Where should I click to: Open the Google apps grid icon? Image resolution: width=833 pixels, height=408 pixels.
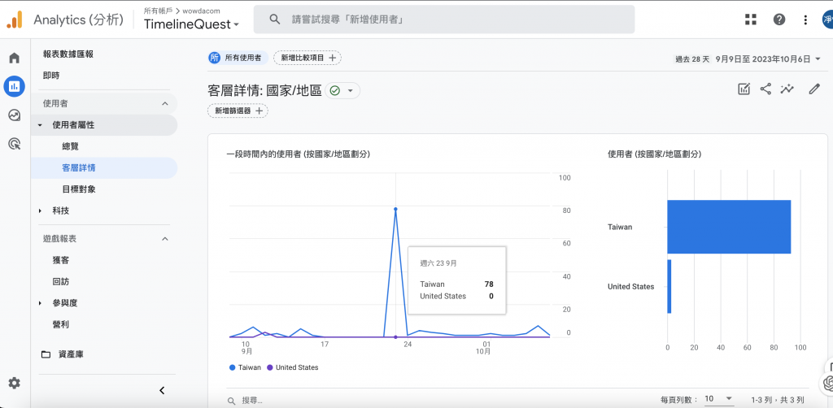pos(751,20)
